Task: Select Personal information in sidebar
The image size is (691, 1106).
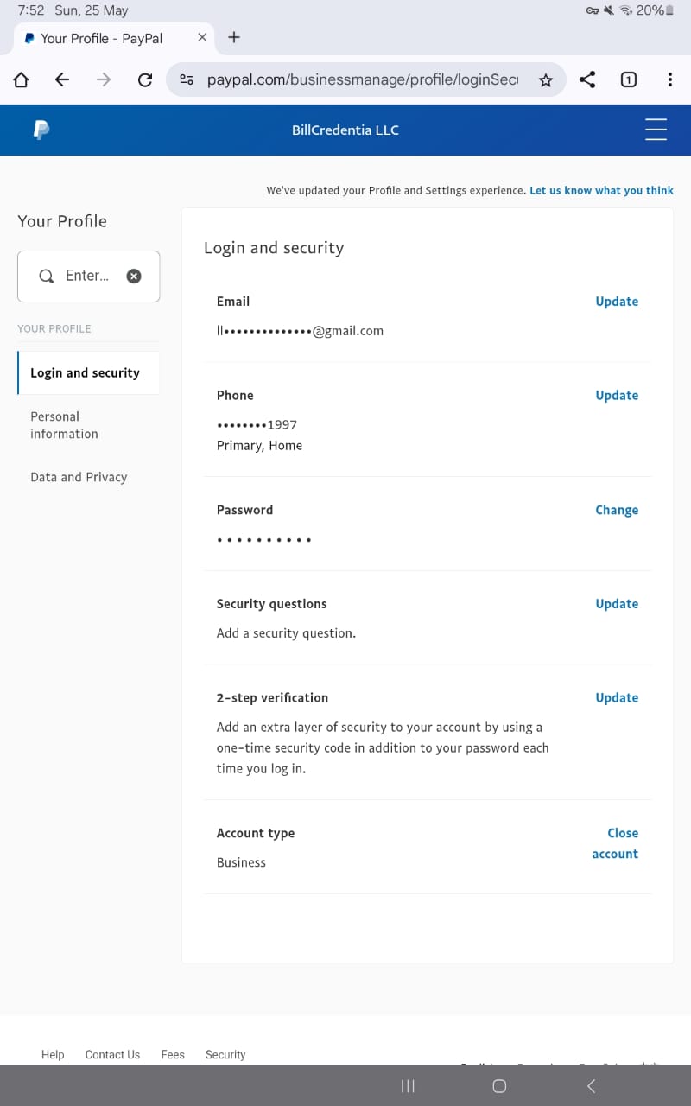Action: 64,425
